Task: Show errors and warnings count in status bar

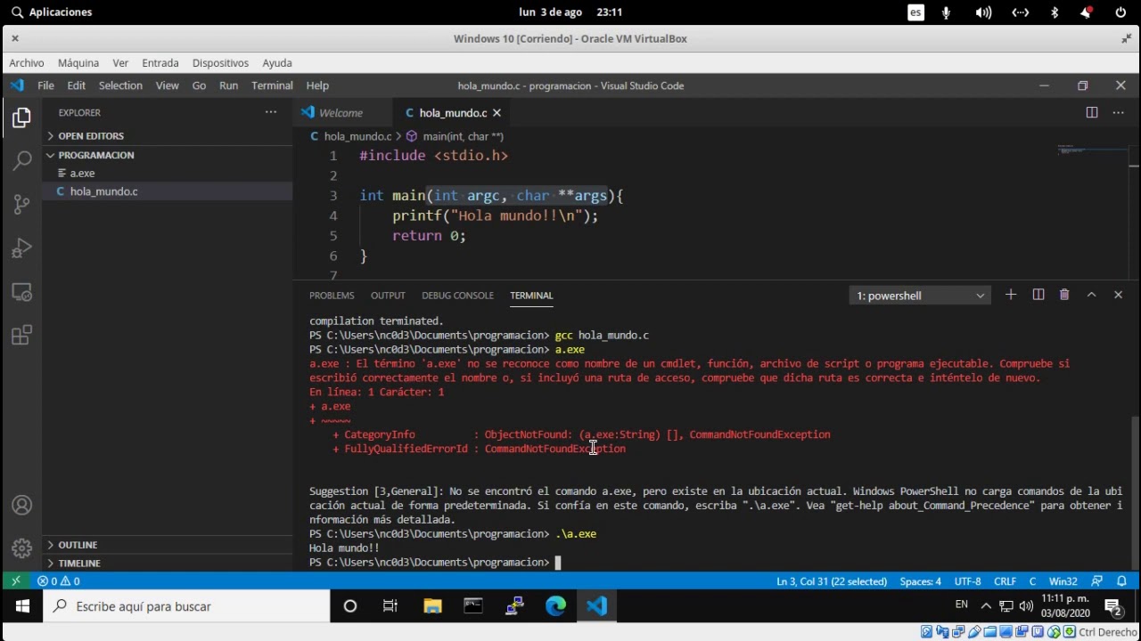Action: coord(58,581)
